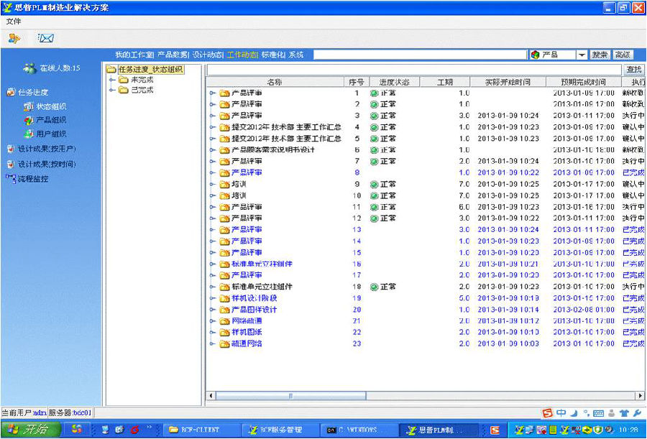Click the top search input field
The height and width of the screenshot is (439, 647).
[x=420, y=55]
